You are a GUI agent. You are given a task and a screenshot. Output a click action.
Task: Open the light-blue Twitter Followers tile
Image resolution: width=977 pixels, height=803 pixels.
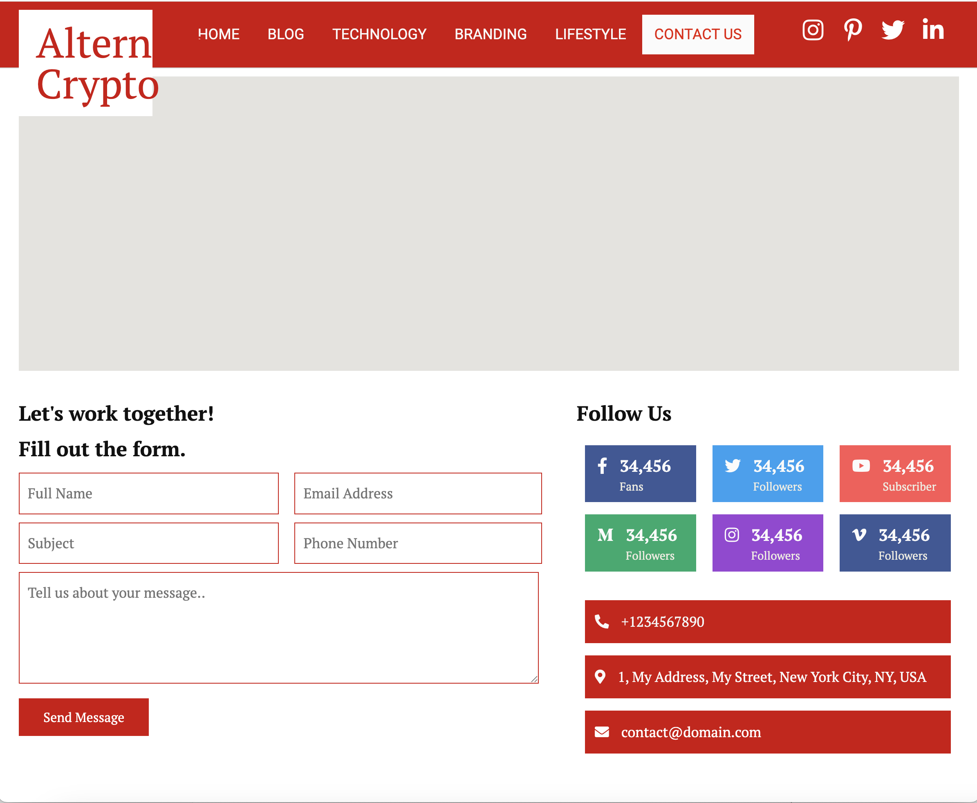[768, 473]
